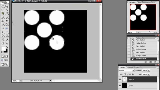The image size is (160, 90).
Task: Open the History panel flyout menu
Action: pyautogui.click(x=158, y=38)
